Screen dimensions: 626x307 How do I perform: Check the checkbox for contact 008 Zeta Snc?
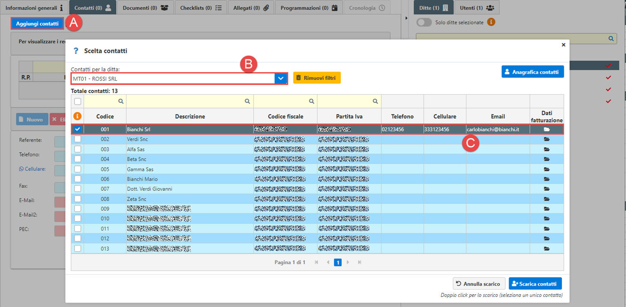[78, 199]
